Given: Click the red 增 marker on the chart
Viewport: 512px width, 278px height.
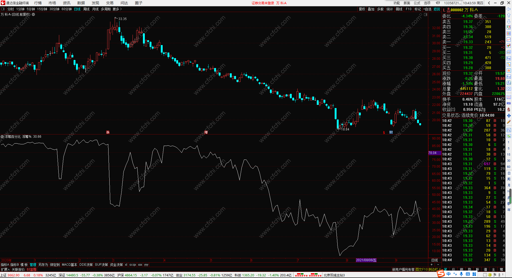Looking at the screenshot, I should point(206,132).
